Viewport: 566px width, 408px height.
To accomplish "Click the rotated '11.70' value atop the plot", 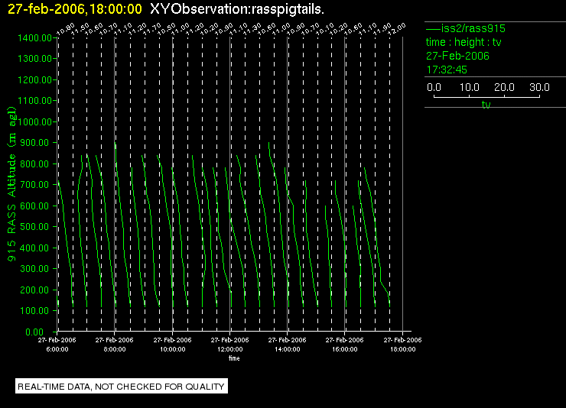I will pos(153,29).
